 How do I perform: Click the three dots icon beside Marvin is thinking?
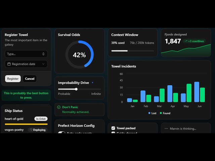point(166,128)
